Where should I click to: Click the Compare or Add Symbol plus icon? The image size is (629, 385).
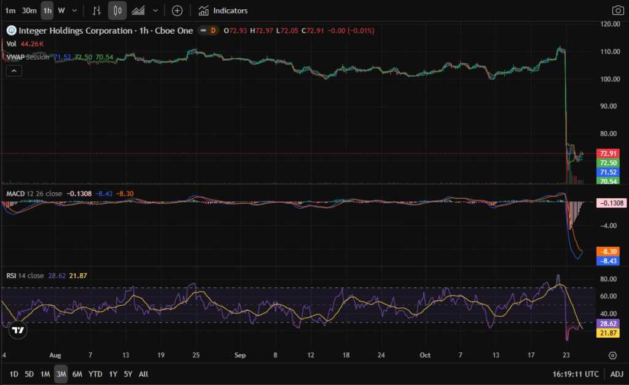(177, 10)
